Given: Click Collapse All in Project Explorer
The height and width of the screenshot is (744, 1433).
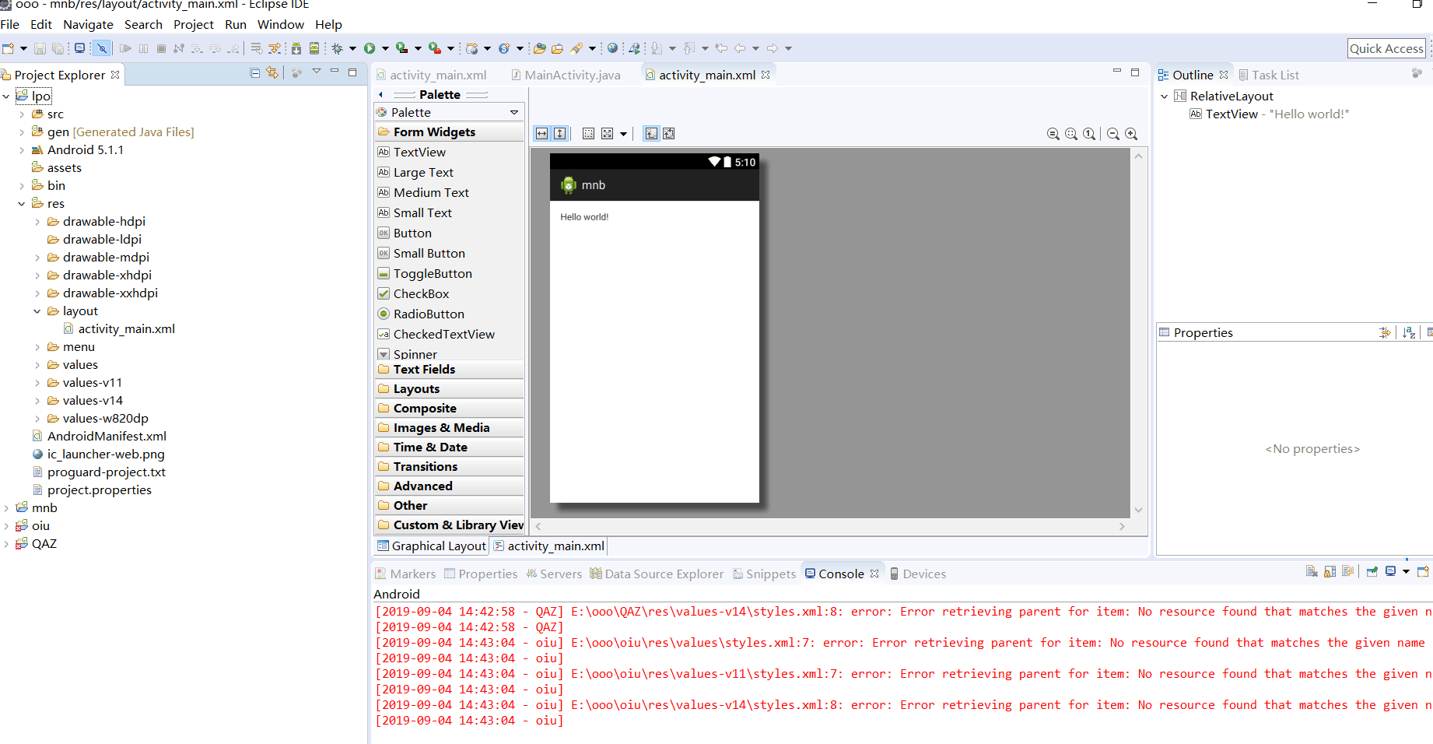Looking at the screenshot, I should (255, 73).
